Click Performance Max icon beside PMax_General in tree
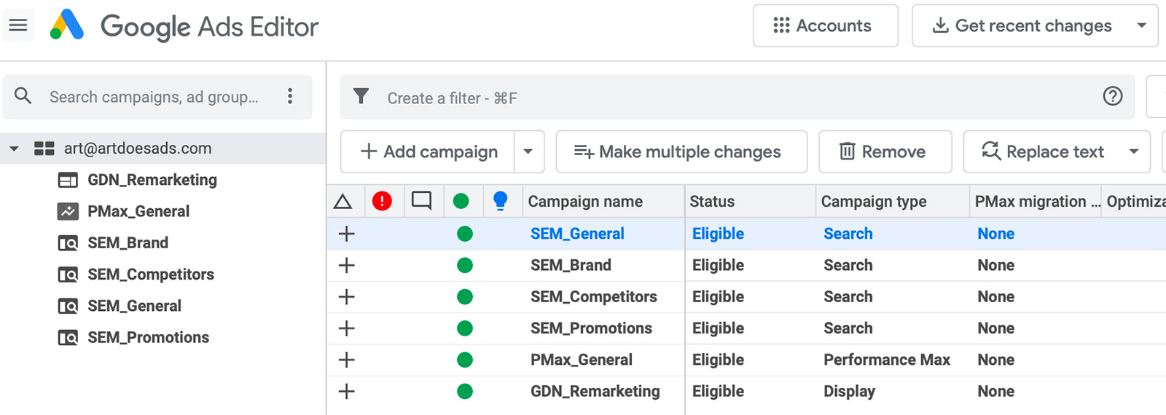The height and width of the screenshot is (415, 1166). coord(68,211)
